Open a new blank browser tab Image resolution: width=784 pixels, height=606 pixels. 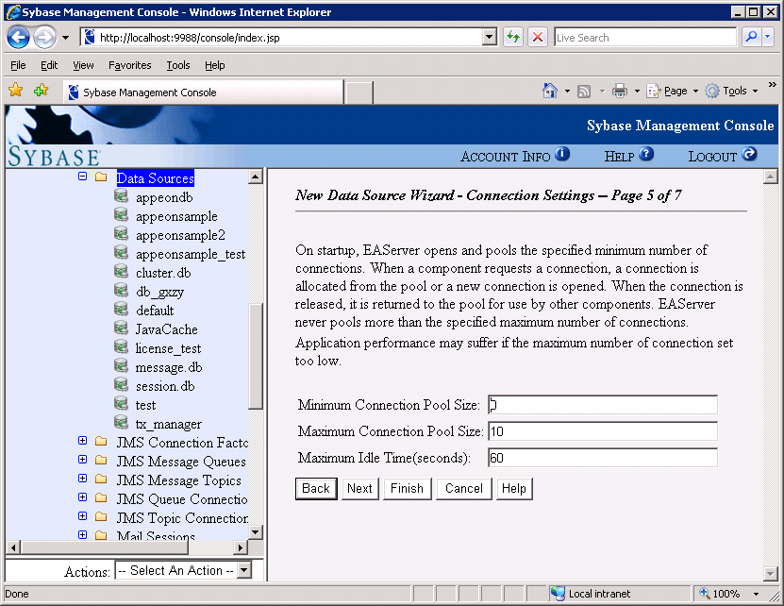[359, 93]
